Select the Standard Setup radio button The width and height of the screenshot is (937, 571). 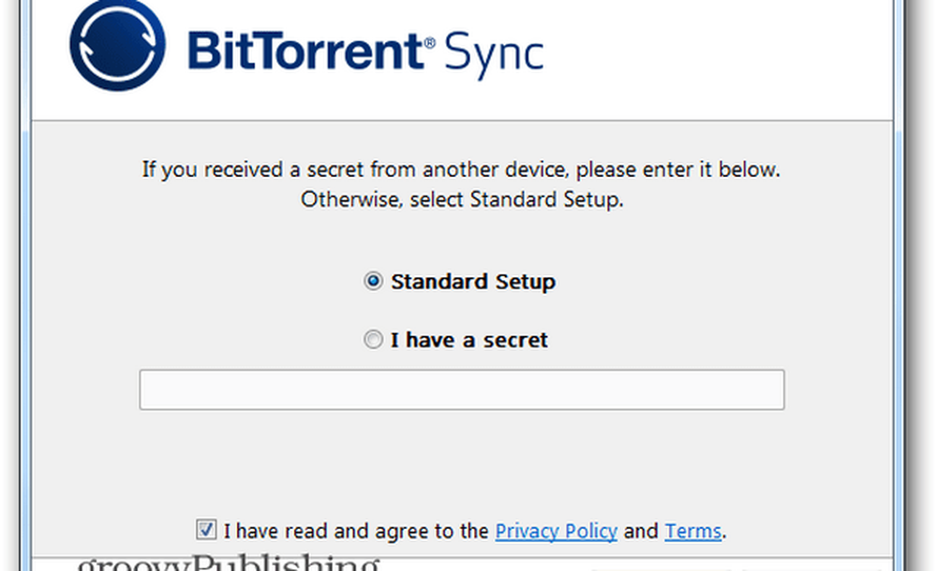tap(374, 282)
